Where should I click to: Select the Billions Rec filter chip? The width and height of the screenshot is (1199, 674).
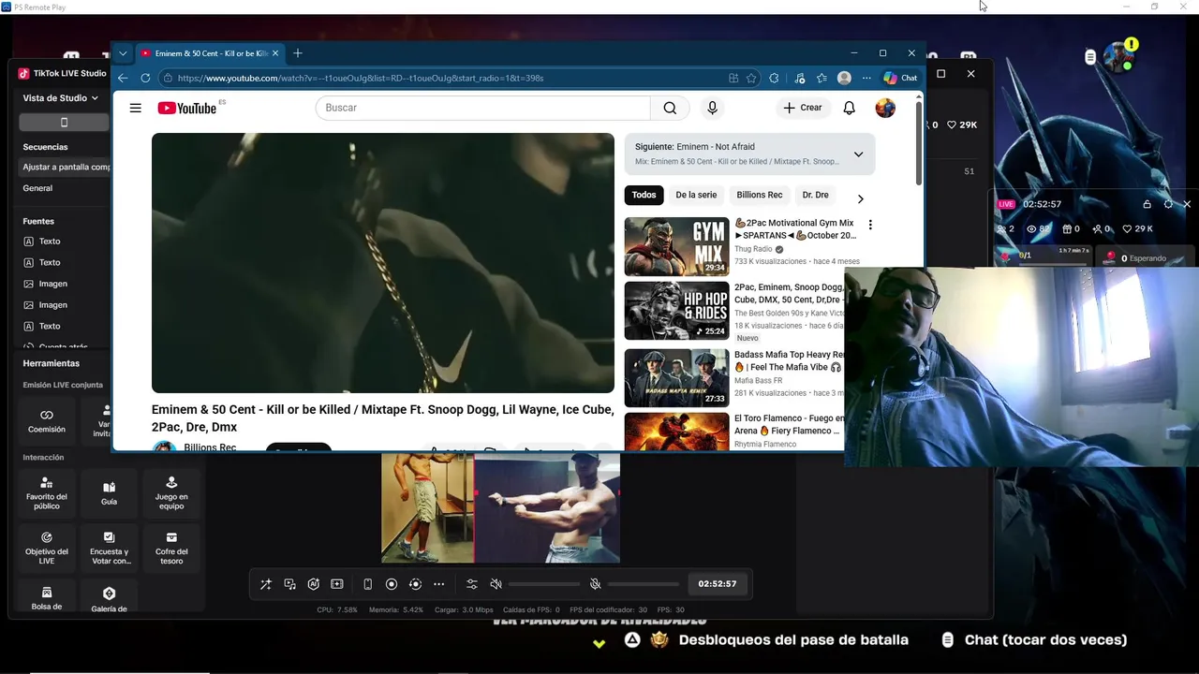(x=760, y=195)
